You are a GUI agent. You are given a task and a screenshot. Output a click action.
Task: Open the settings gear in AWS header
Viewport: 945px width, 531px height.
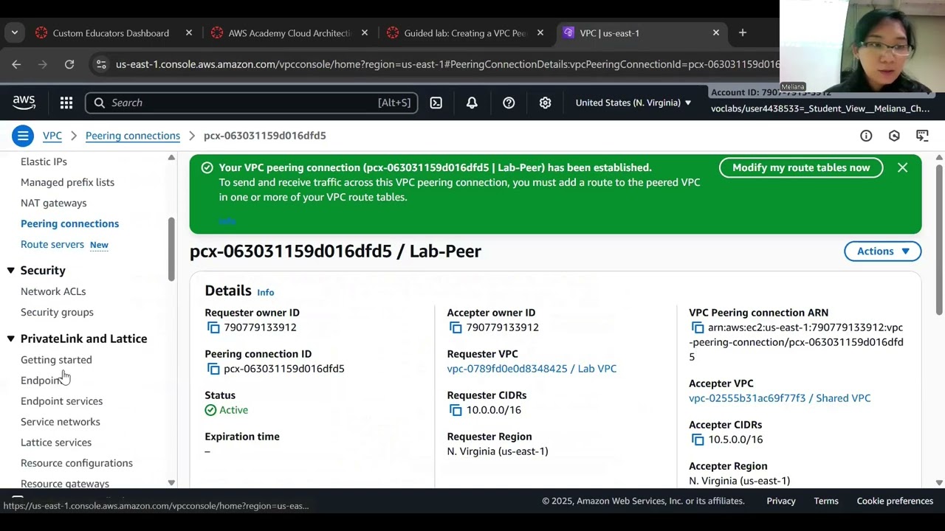(545, 103)
